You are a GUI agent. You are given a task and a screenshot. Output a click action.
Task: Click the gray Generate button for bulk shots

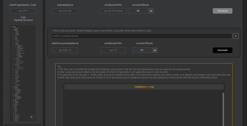(x=222, y=11)
